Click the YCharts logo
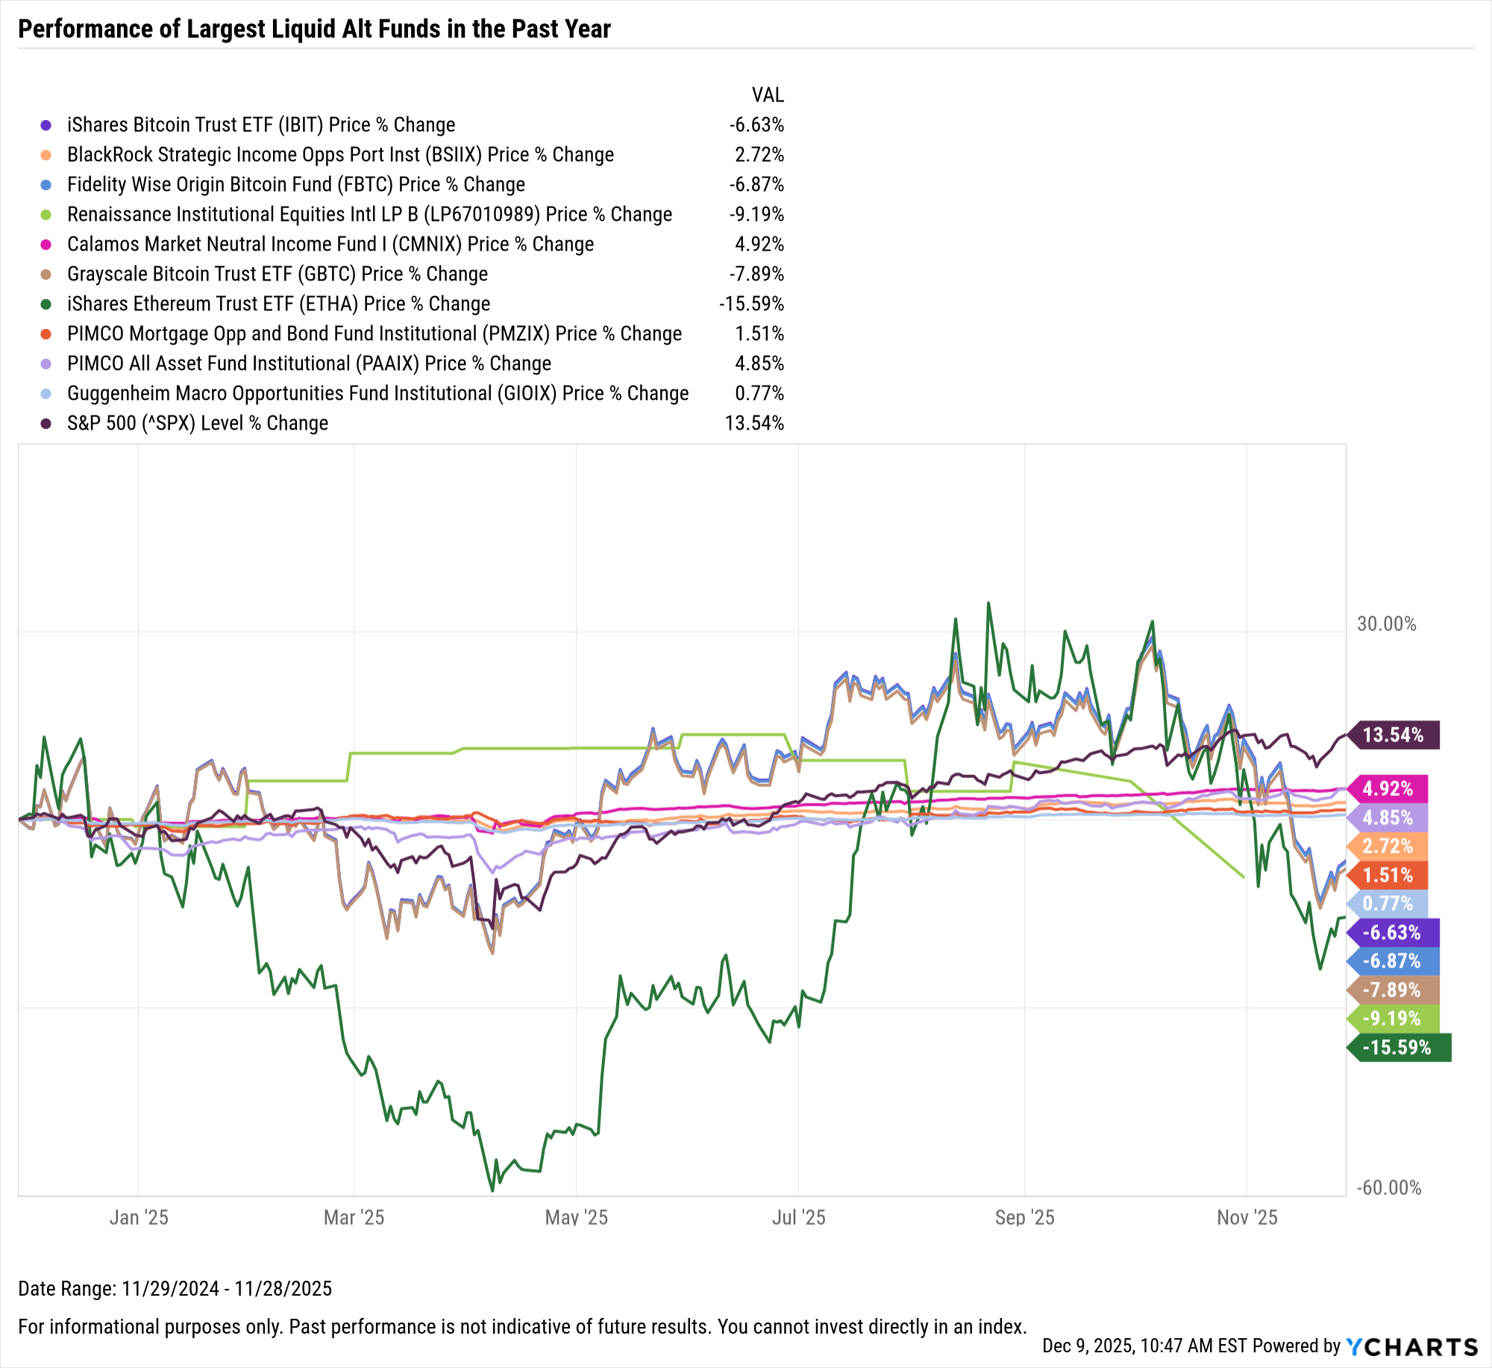Image resolution: width=1492 pixels, height=1368 pixels. (x=1411, y=1346)
